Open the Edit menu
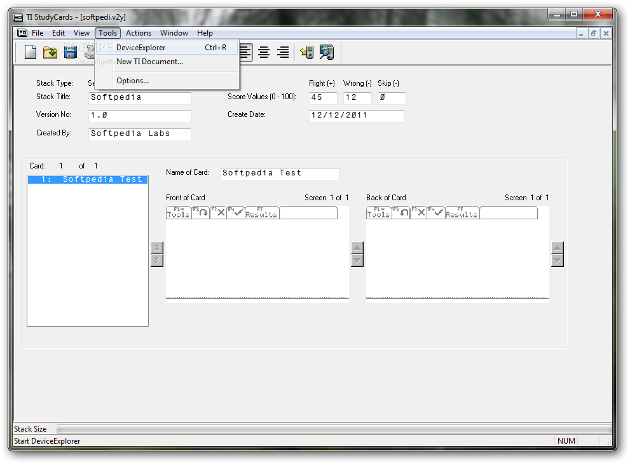Screen dimensions: 630x464 click(58, 33)
